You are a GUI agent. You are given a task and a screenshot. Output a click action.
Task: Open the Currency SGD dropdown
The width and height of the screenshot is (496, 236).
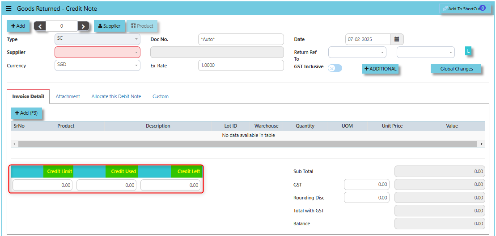[97, 65]
